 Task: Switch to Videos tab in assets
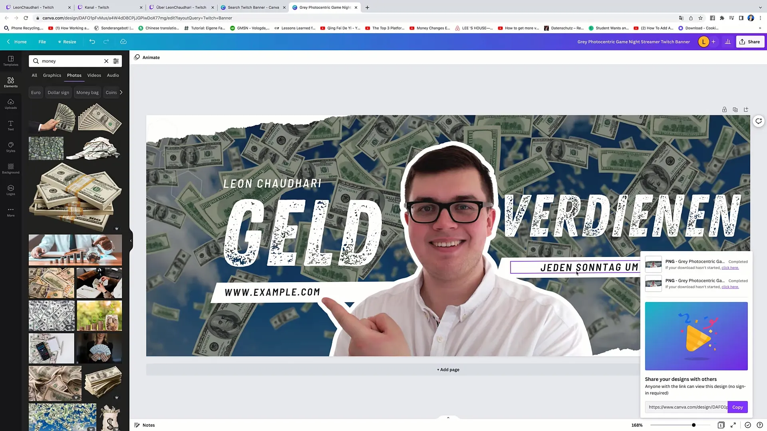click(x=94, y=75)
